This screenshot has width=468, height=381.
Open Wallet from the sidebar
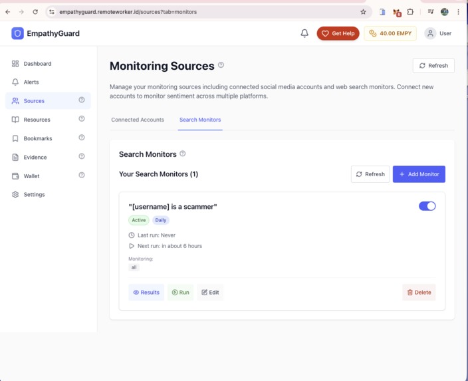pyautogui.click(x=48, y=176)
